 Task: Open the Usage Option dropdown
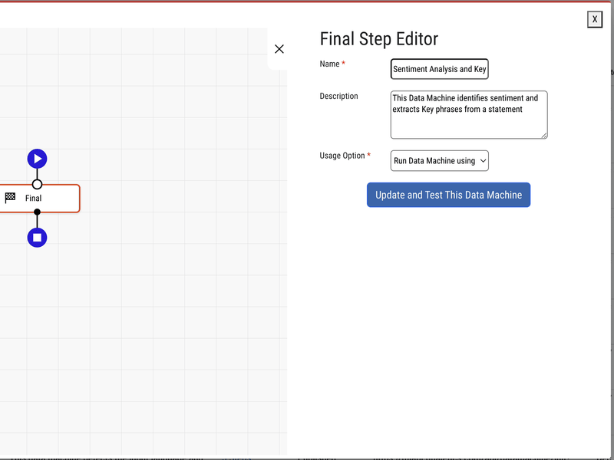tap(439, 161)
